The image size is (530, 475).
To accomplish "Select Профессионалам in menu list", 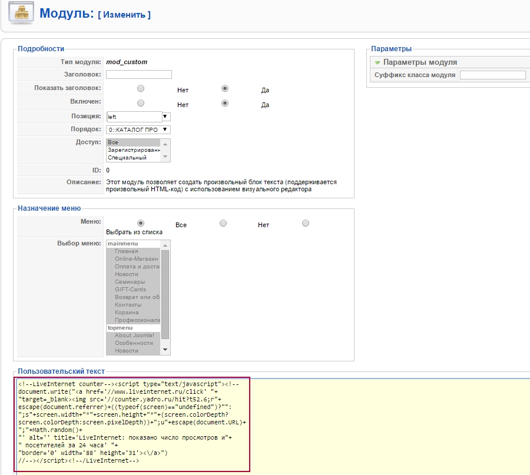I will coord(133,320).
